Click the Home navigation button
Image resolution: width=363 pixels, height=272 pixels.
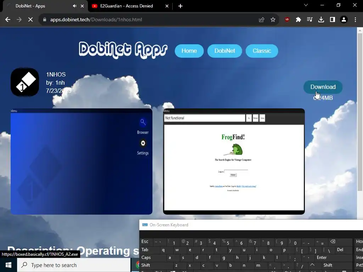(189, 51)
